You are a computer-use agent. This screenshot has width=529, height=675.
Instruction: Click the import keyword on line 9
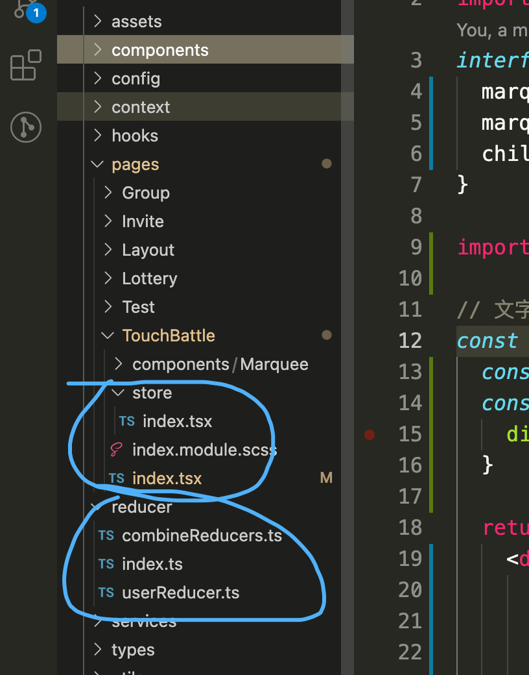(493, 248)
